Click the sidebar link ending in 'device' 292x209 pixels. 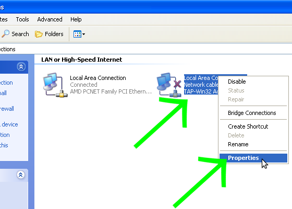pos(9,124)
